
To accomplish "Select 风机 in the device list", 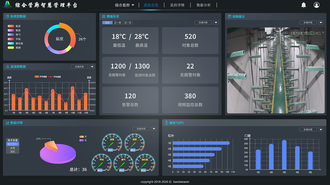I will (x=13, y=152).
